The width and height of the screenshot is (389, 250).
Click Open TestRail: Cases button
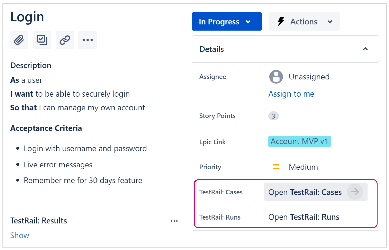(x=305, y=192)
